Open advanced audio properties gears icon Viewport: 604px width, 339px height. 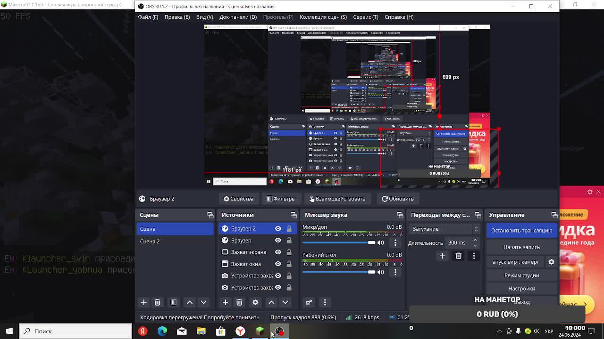(x=309, y=302)
